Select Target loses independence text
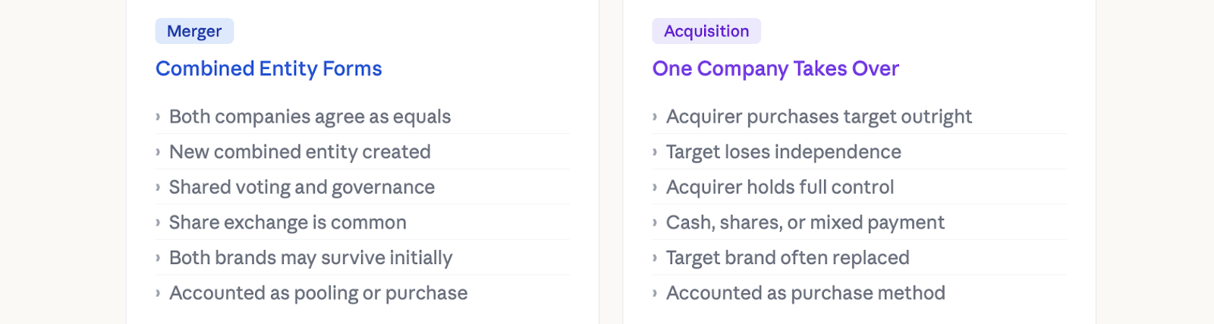1214x324 pixels. 784,152
